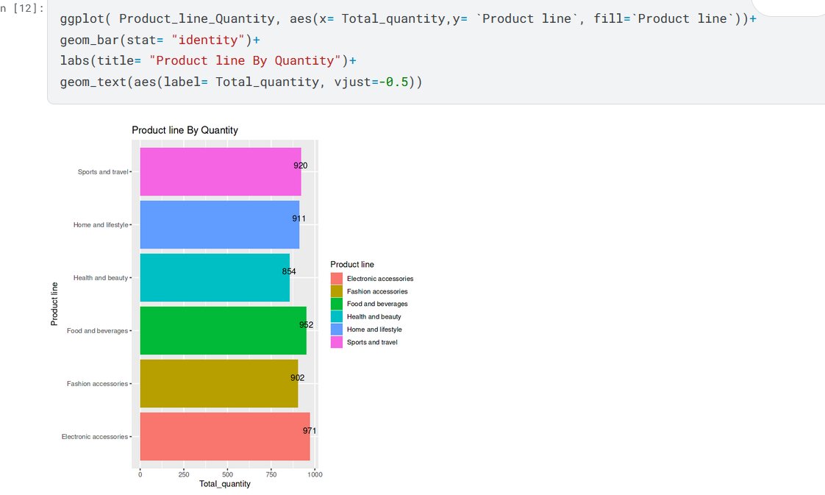Click the legend text Health and beauty
This screenshot has height=495, width=825.
(374, 317)
